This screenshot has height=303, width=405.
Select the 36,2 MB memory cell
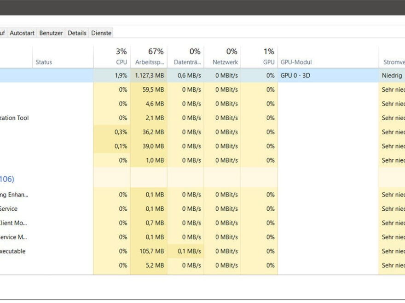pos(149,132)
